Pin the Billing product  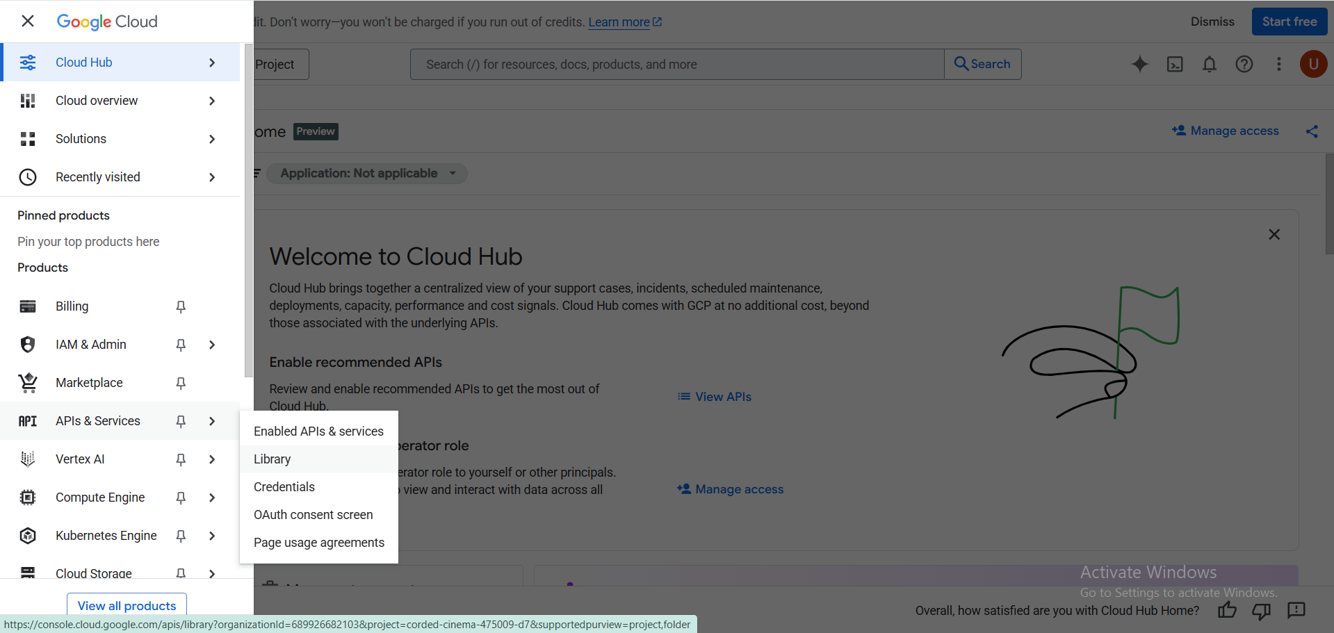(181, 306)
